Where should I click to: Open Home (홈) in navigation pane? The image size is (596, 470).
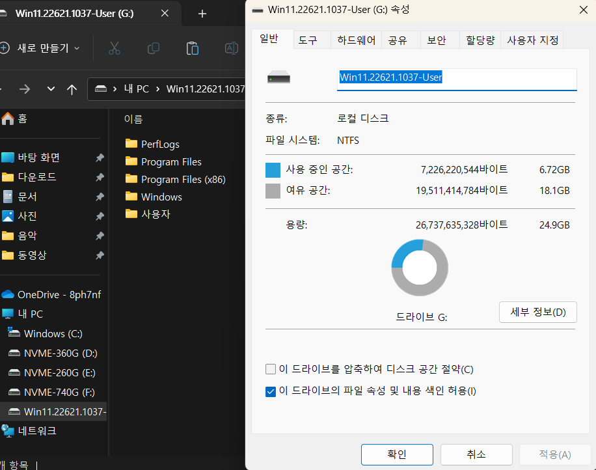click(x=14, y=118)
